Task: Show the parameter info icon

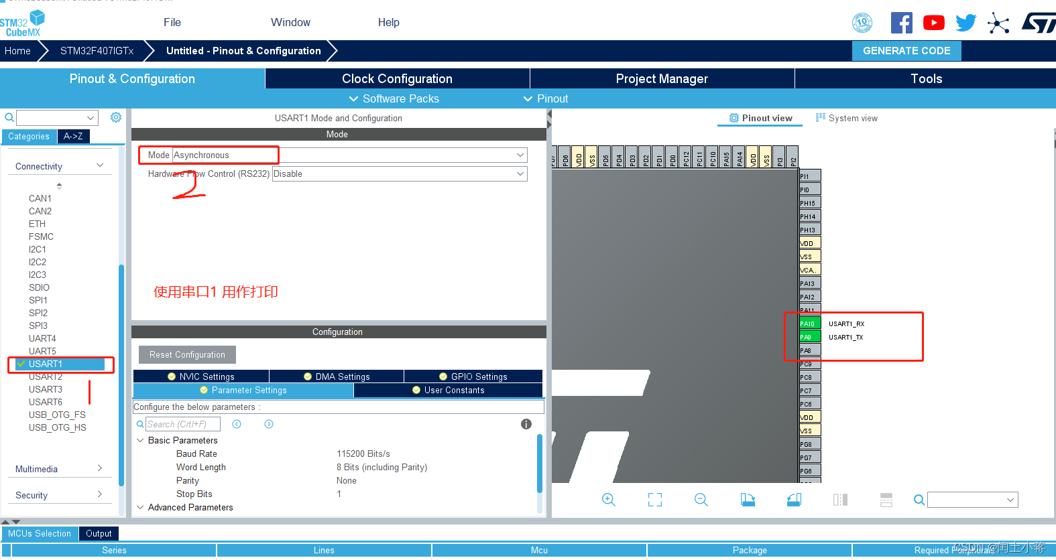Action: point(526,424)
